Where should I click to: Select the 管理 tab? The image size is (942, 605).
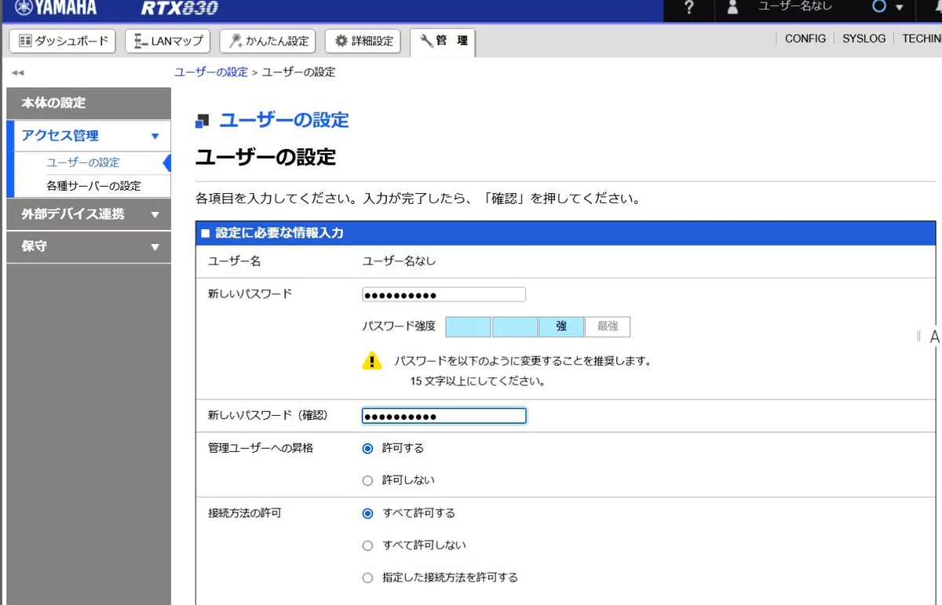coord(443,42)
